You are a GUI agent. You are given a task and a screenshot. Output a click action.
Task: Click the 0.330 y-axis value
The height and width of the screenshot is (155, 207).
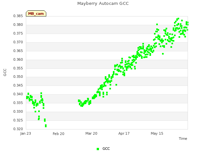pyautogui.click(x=18, y=111)
